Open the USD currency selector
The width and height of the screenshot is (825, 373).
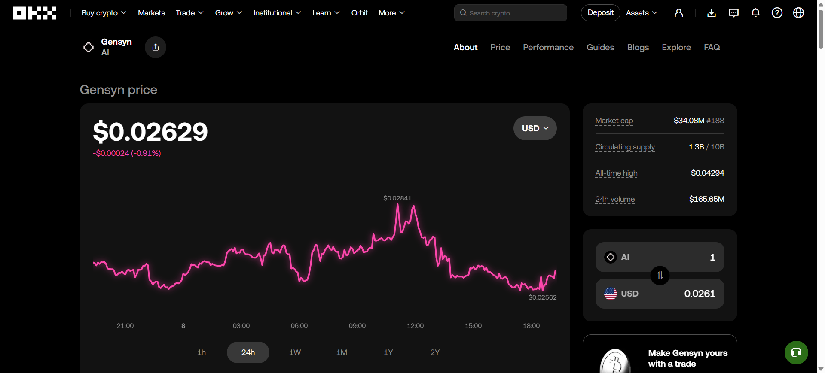point(535,128)
